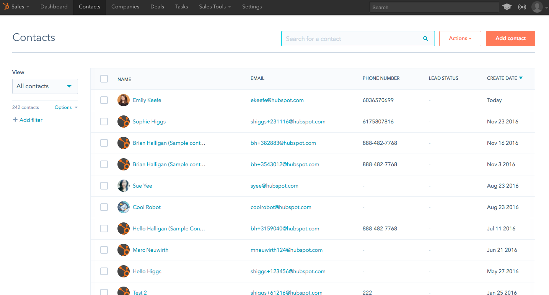Open Cool Robot contact name link
The image size is (549, 295).
point(147,207)
